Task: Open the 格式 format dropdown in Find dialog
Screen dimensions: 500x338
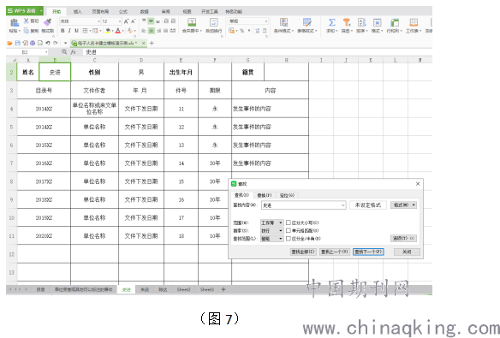Action: (404, 205)
